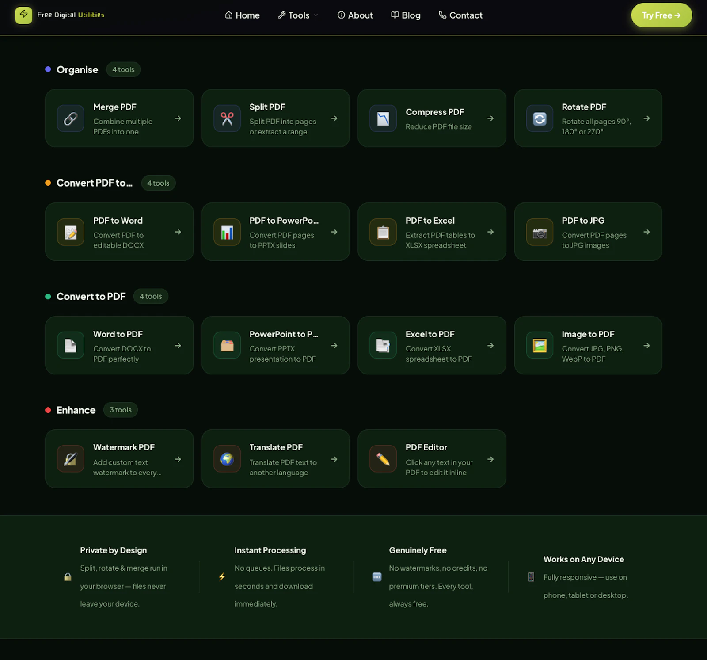
Task: Click the arrow on the PDF to Excel card
Action: [490, 232]
